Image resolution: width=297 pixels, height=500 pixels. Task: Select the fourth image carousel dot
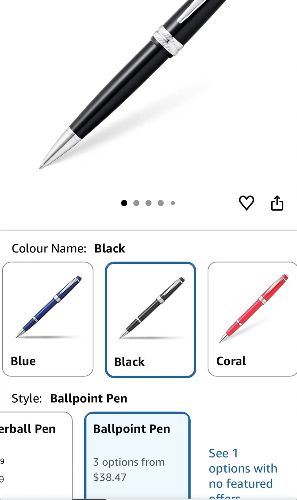(160, 203)
